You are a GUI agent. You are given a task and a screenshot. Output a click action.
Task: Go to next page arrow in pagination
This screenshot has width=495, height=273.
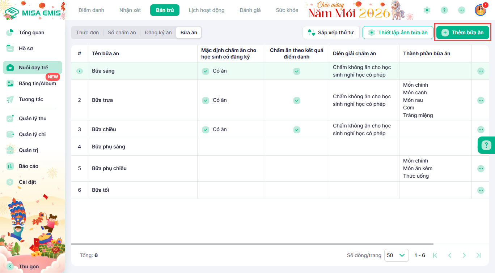pos(464,255)
